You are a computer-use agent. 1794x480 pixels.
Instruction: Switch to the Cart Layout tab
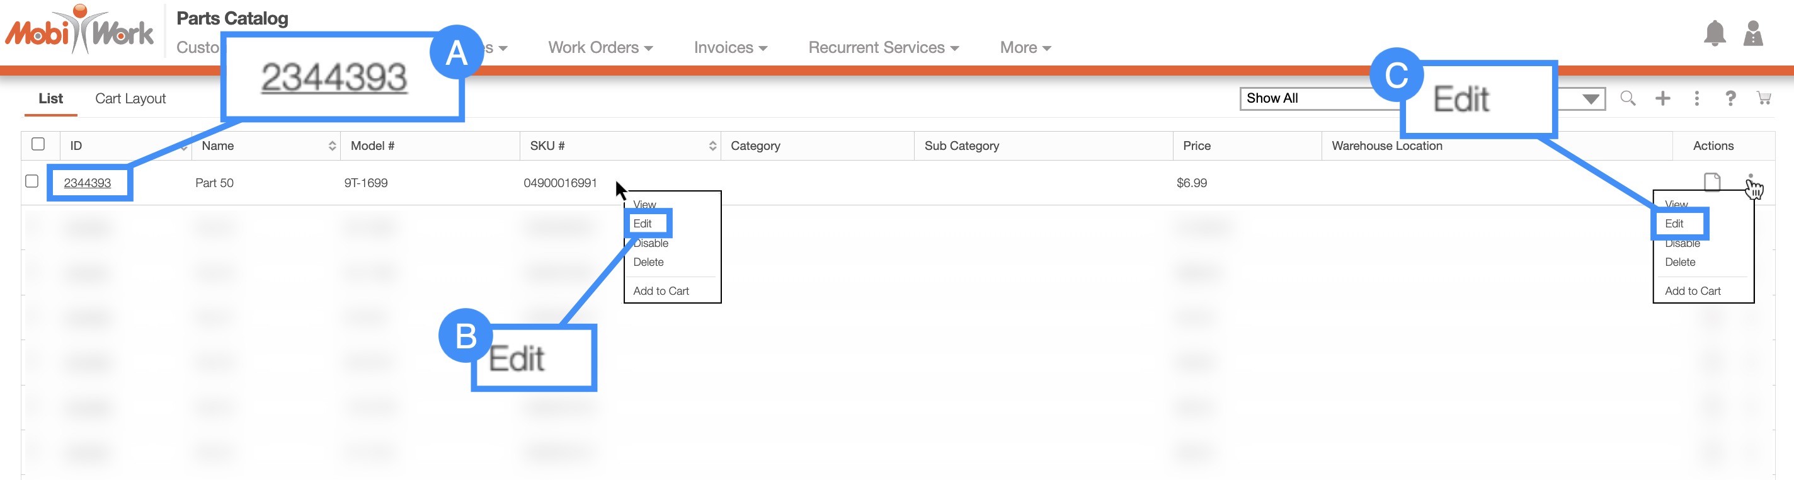coord(130,98)
